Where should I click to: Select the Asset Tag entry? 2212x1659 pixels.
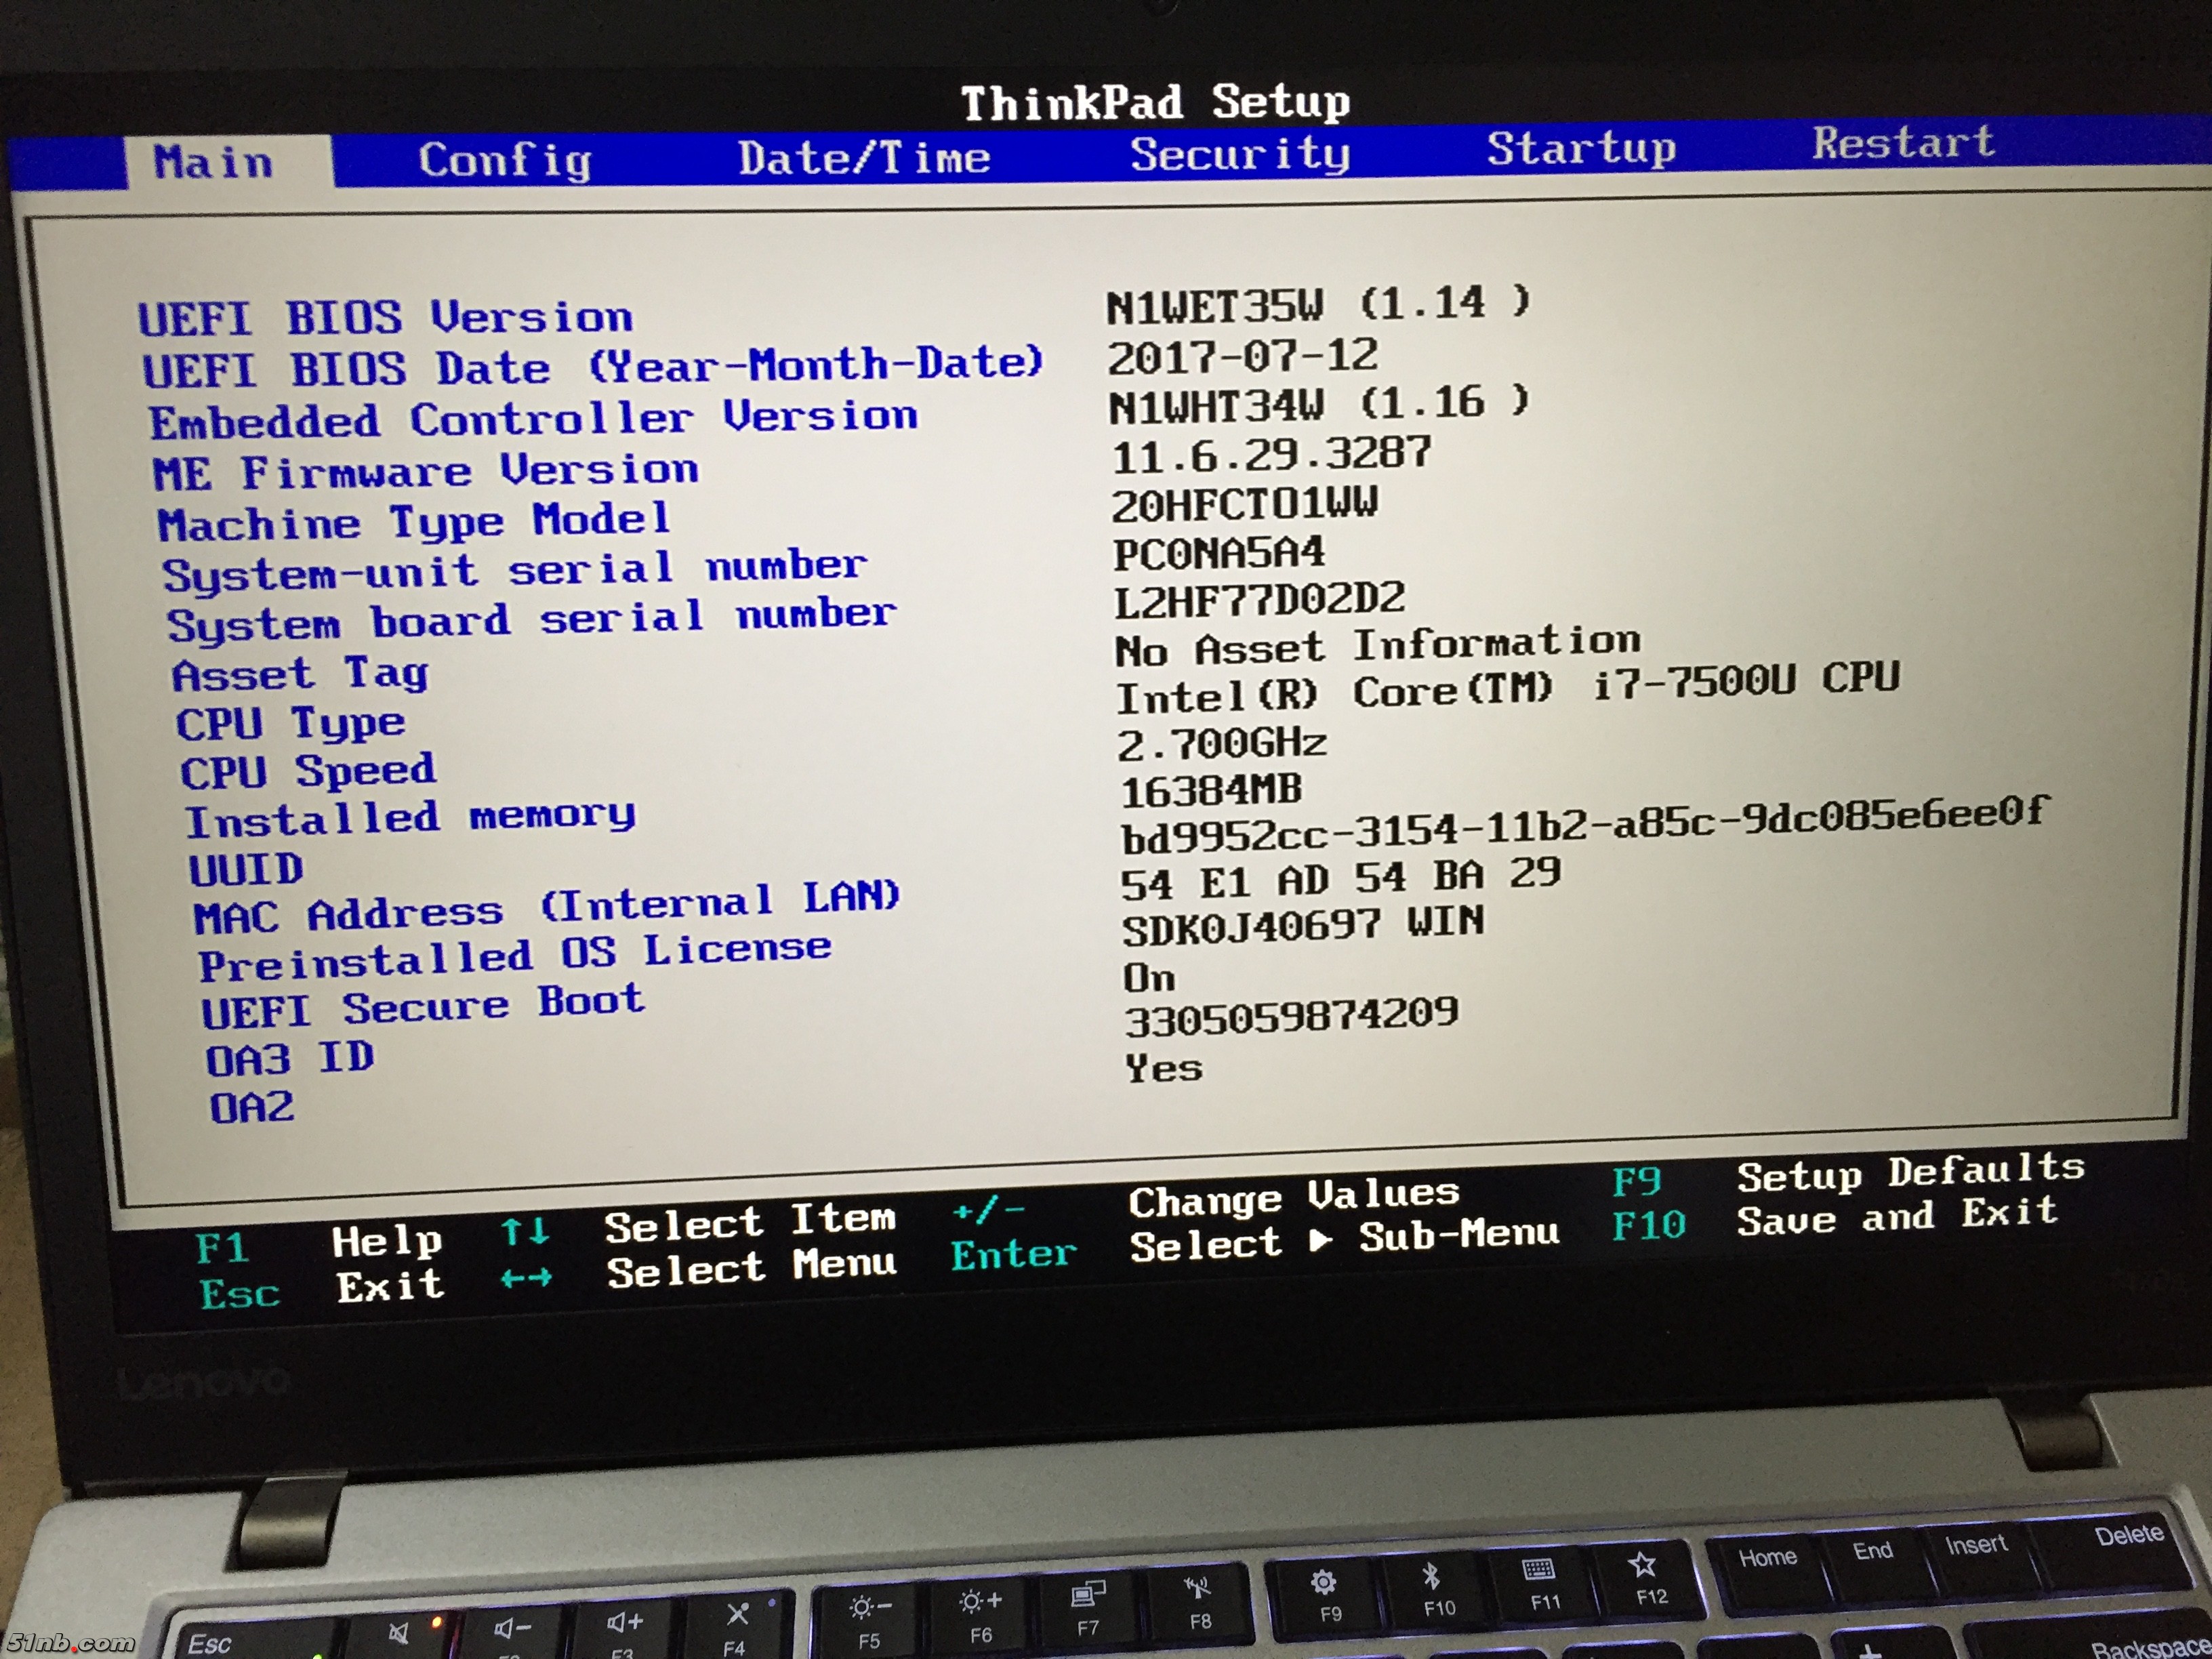click(300, 674)
